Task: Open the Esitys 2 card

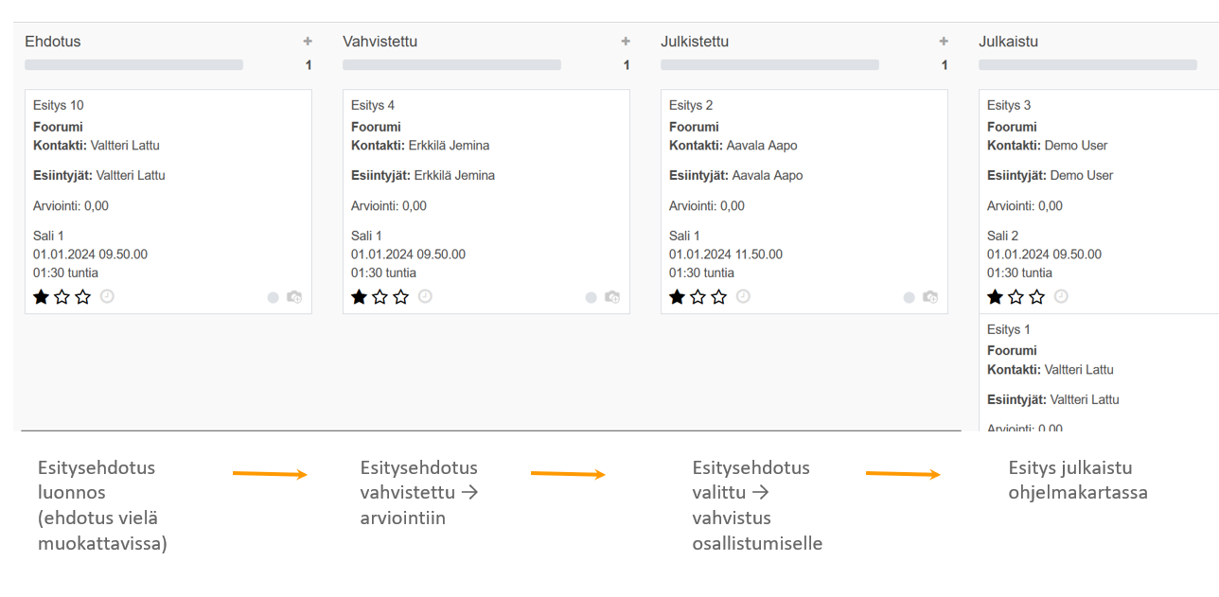Action: coord(804,189)
